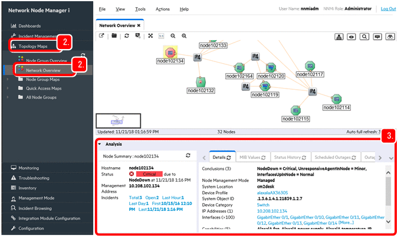Click the folder icon in map toolbar
401x238 pixels.
(x=113, y=37)
